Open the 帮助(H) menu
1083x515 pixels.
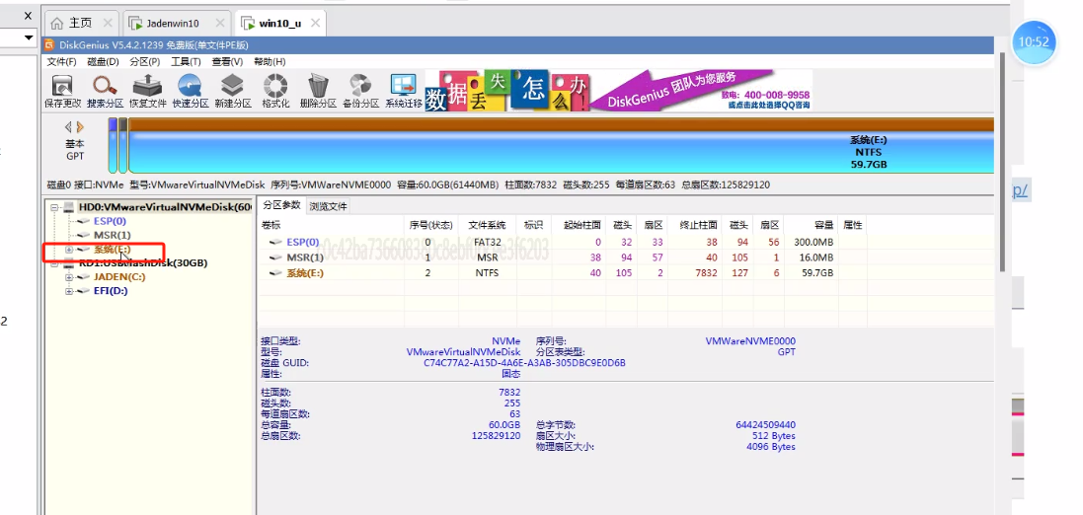pyautogui.click(x=270, y=62)
